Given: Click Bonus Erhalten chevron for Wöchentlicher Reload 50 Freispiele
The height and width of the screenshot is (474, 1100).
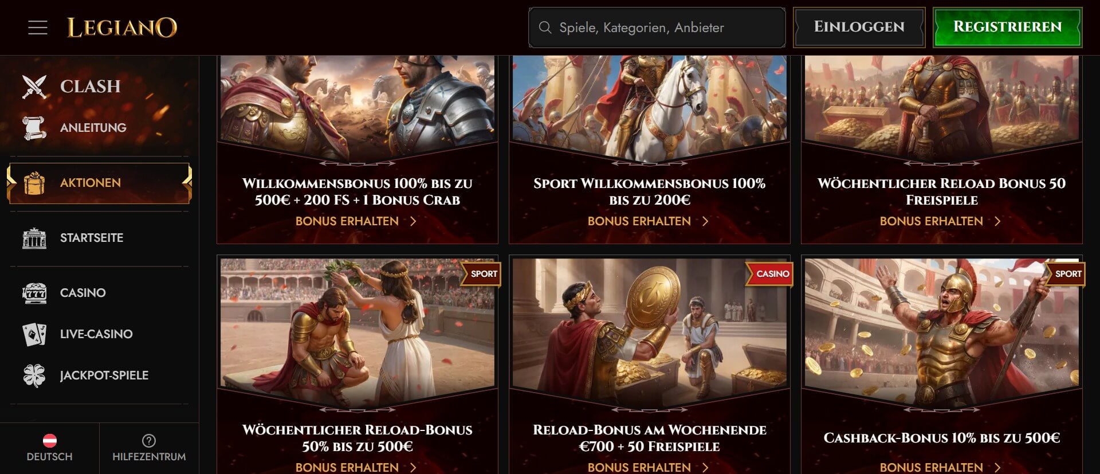Looking at the screenshot, I should (x=997, y=221).
